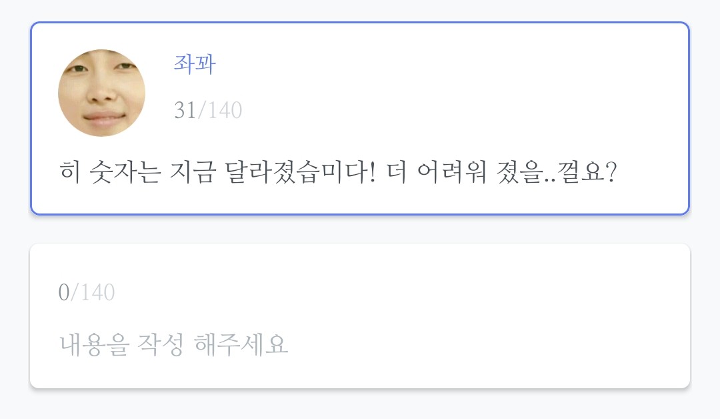720x419 pixels.
Task: Click the number 0 in the lower counter
Action: point(64,292)
